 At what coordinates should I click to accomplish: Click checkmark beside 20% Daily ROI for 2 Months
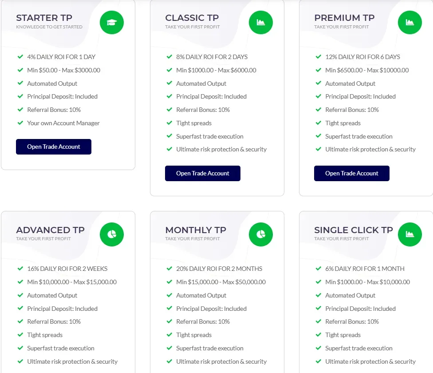coord(169,269)
